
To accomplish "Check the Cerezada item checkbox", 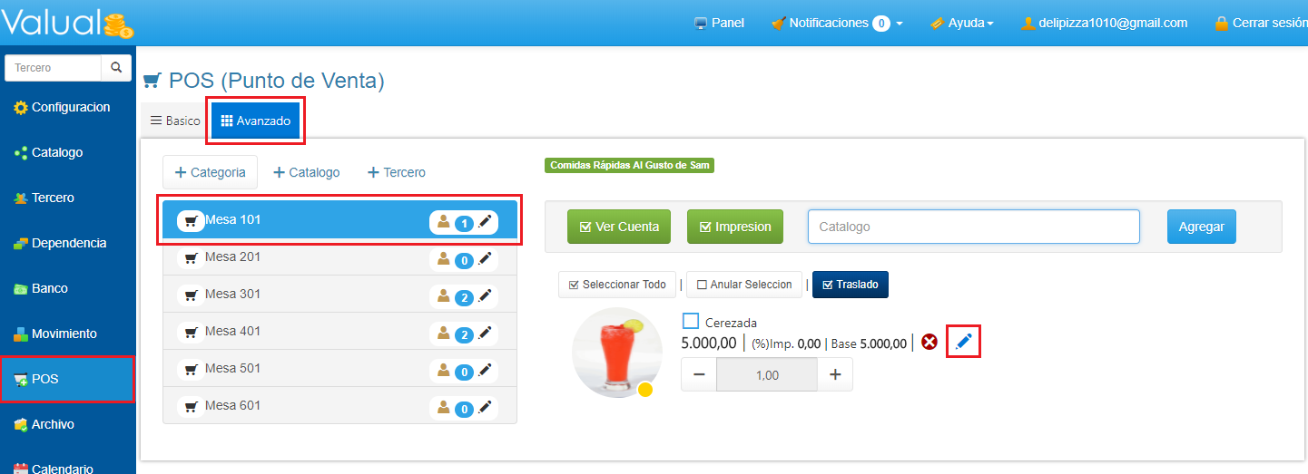I will click(691, 322).
